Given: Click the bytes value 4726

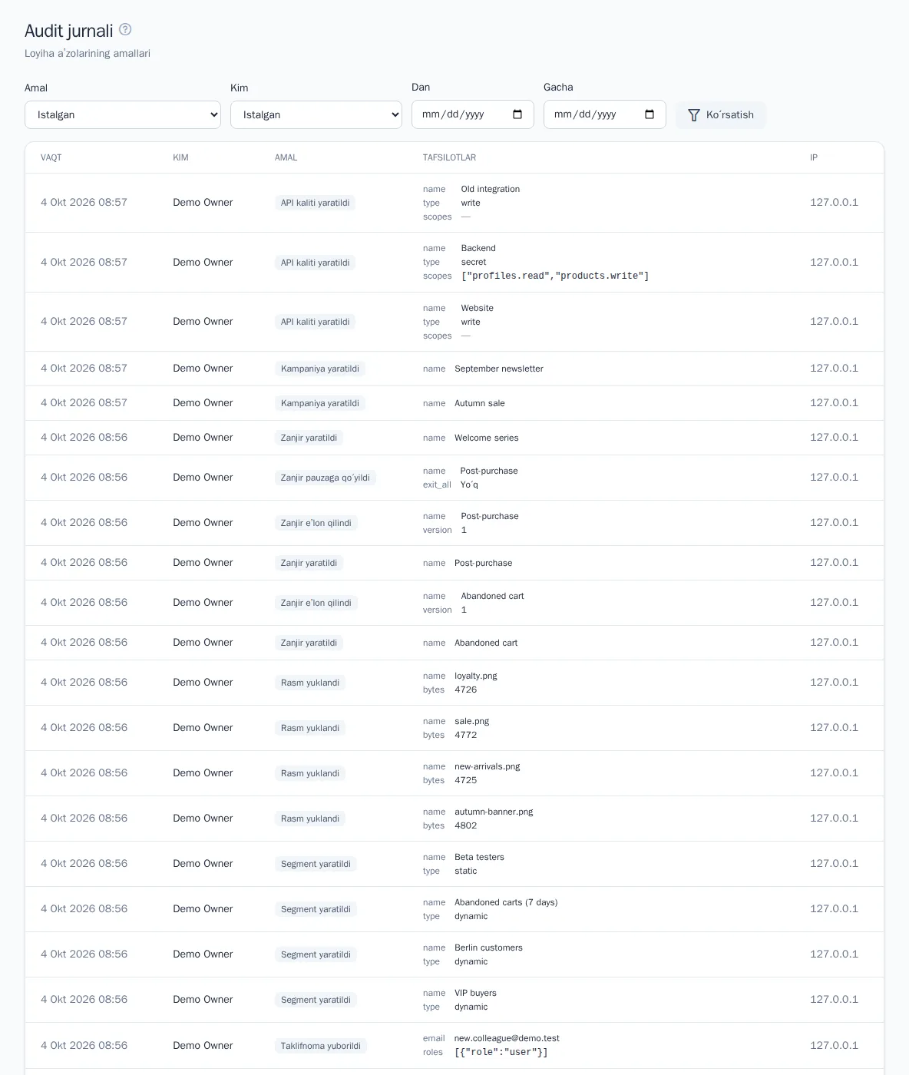Looking at the screenshot, I should point(466,690).
